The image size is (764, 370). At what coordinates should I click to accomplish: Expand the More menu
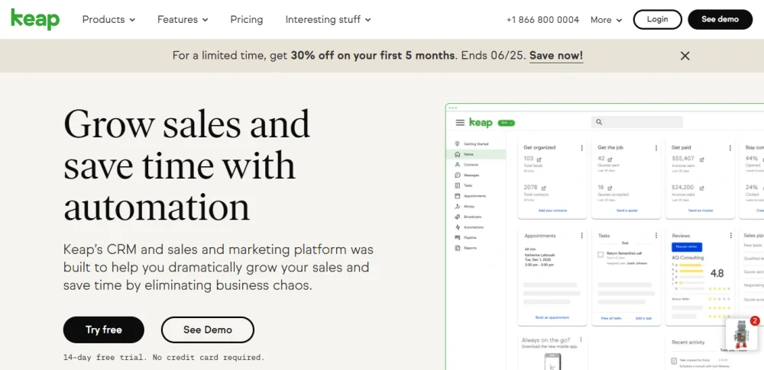(x=606, y=20)
